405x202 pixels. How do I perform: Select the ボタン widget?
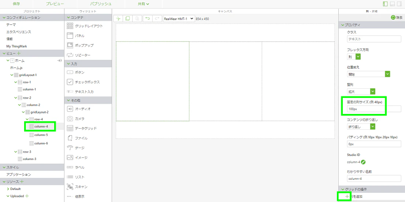(75, 72)
